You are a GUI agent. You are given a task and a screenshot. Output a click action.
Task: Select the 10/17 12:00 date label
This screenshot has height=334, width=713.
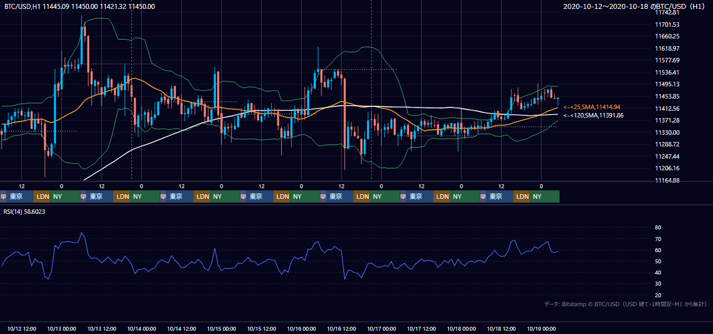(422, 329)
